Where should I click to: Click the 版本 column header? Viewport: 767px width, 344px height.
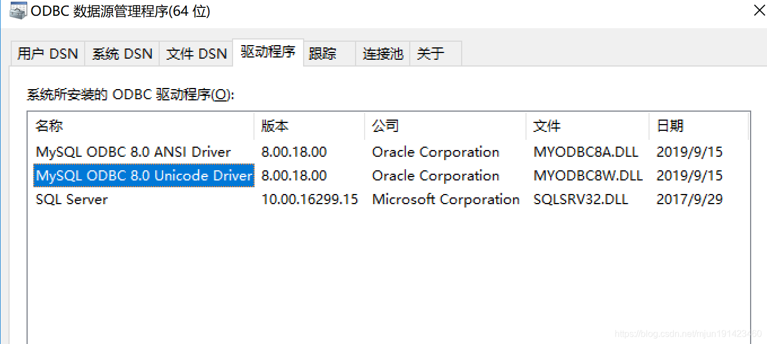point(309,126)
